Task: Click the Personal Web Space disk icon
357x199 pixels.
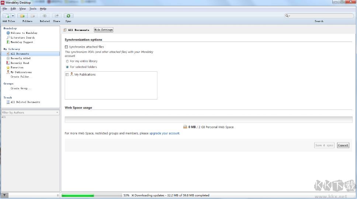Action: click(185, 127)
